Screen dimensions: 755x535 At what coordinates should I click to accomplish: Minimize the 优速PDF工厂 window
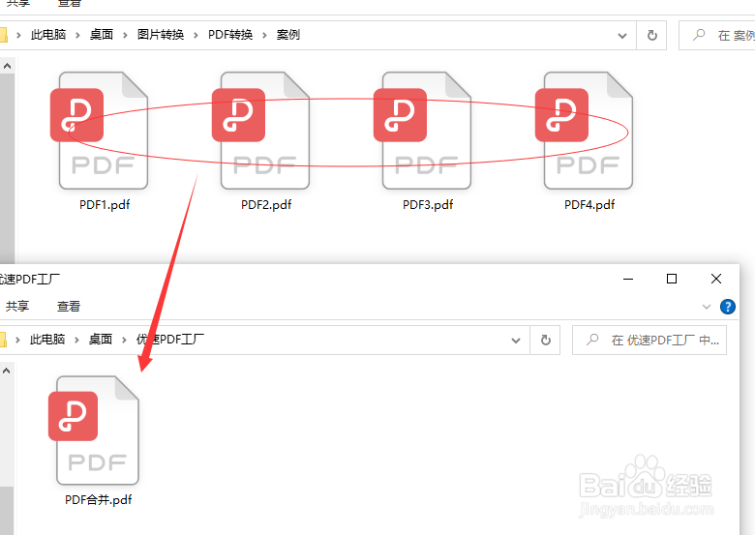tap(628, 279)
